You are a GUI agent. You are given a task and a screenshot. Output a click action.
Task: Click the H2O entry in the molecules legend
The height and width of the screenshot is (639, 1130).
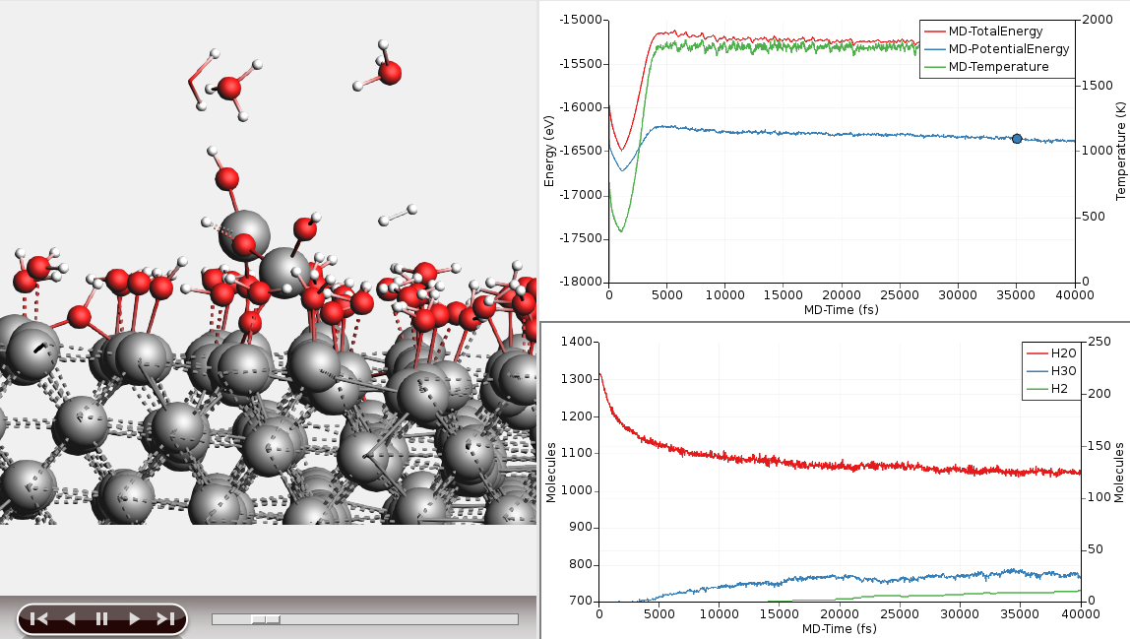pyautogui.click(x=1063, y=352)
